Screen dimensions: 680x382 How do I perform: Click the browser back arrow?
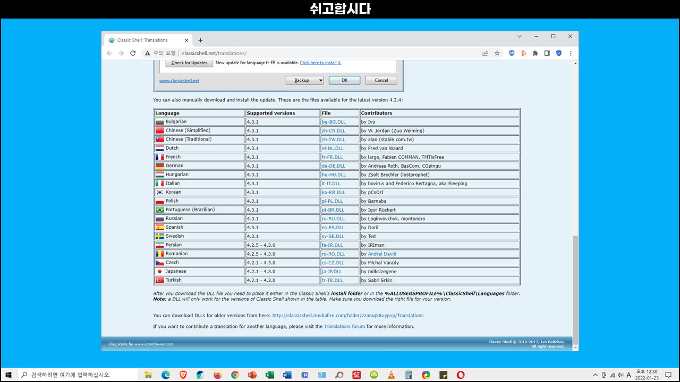pos(109,53)
